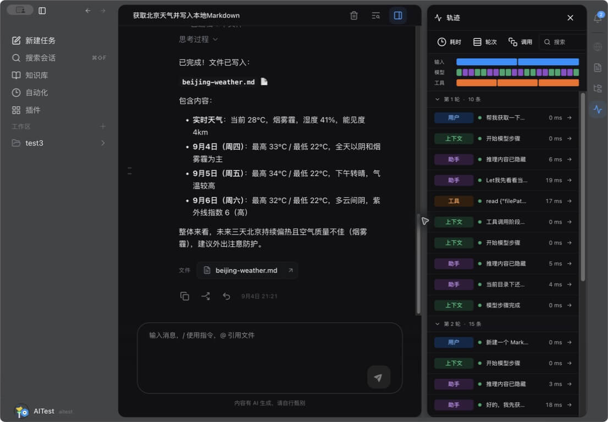Image resolution: width=608 pixels, height=422 pixels.
Task: Click the branch conversation icon under the reply
Action: [x=206, y=297]
